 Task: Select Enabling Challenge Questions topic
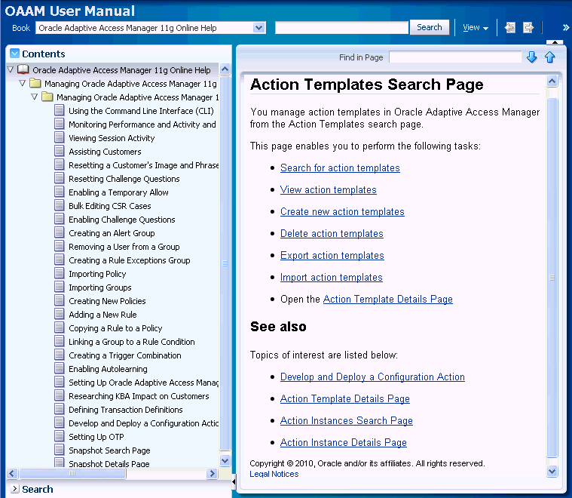click(122, 220)
